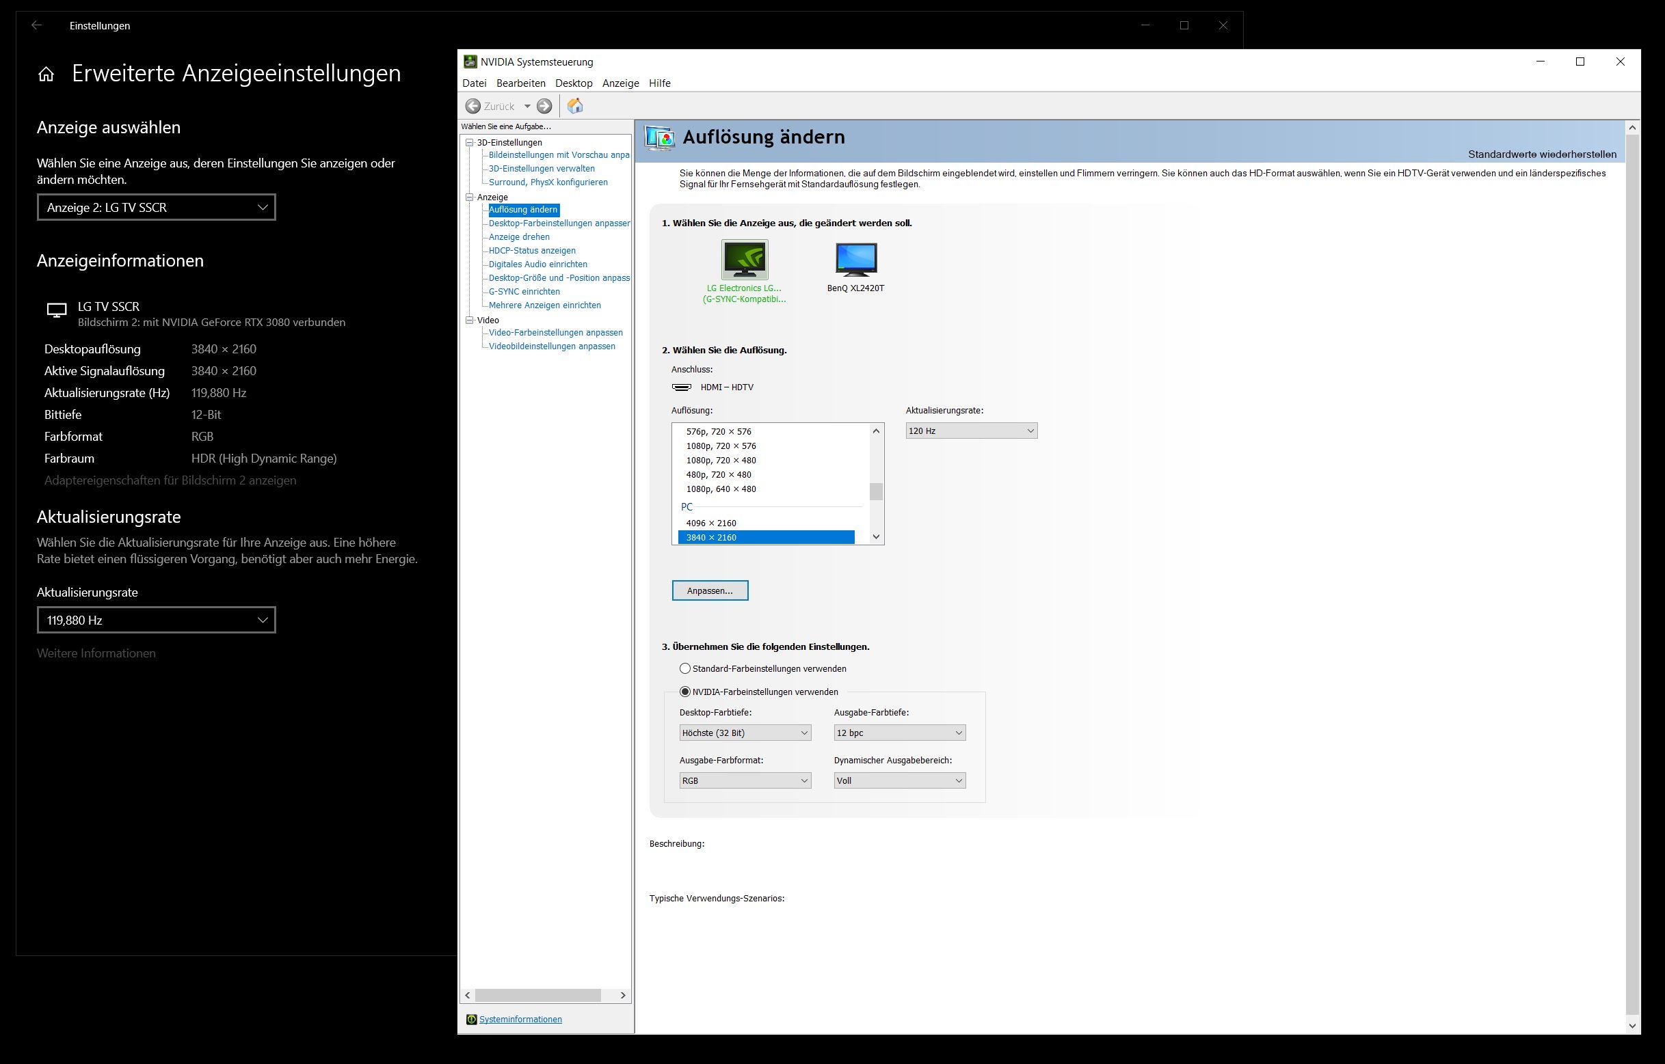
Task: Open the Ausgabe-Farbformat RGB dropdown
Action: tap(745, 780)
